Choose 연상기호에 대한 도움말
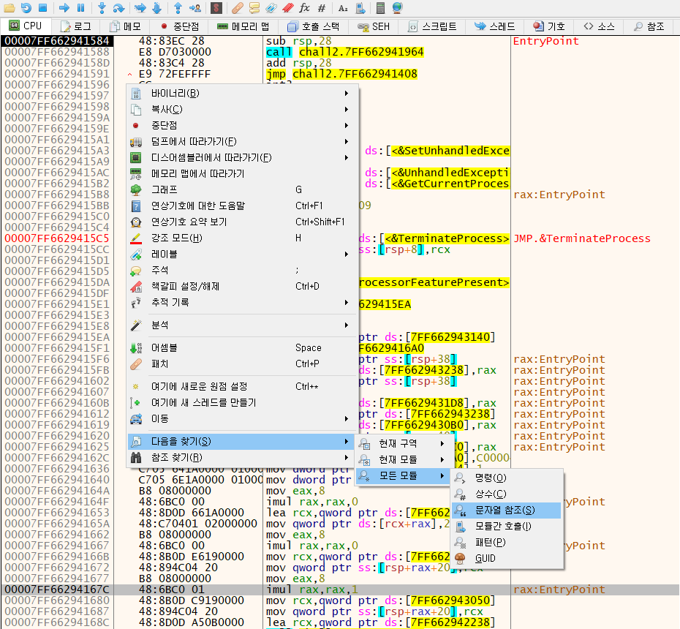The image size is (680, 629). pos(243,206)
